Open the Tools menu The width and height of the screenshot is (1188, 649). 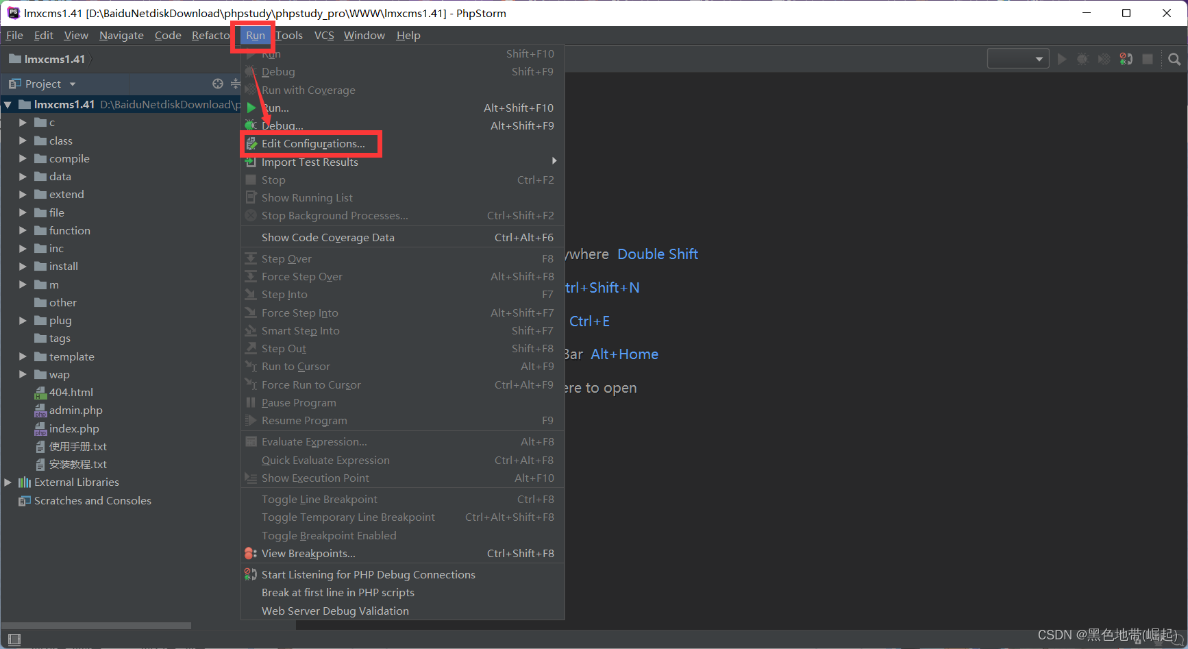point(289,36)
